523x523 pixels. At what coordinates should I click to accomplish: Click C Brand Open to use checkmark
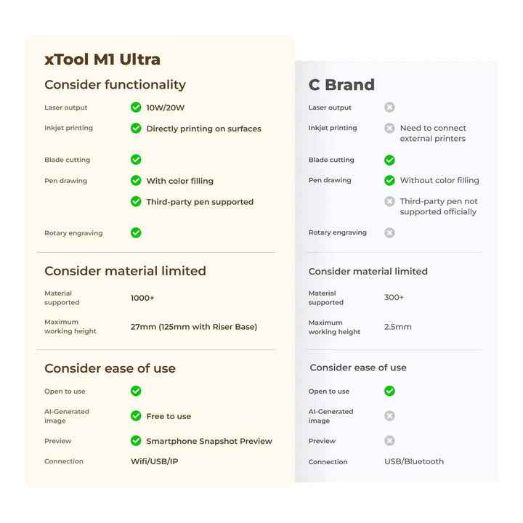[x=389, y=391]
